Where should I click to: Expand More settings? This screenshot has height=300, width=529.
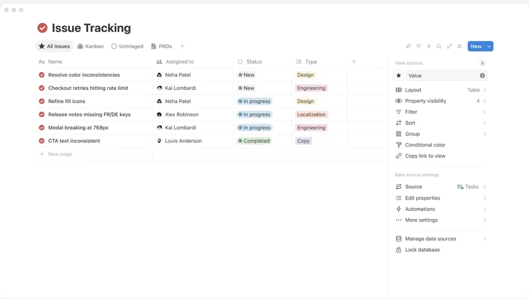coord(440,220)
